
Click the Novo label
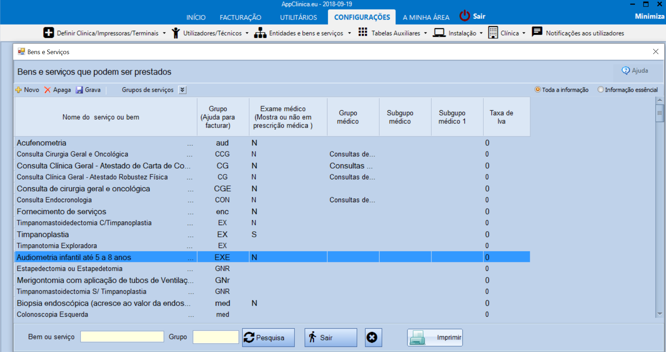pos(32,90)
